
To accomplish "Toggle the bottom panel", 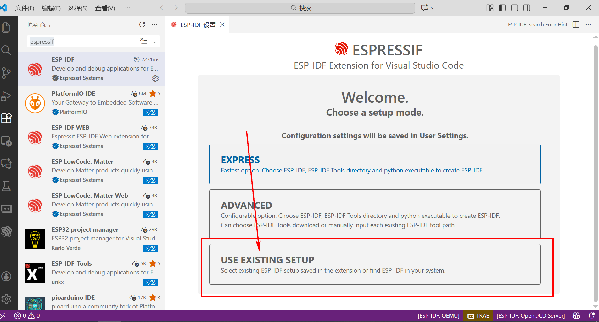I will [514, 8].
